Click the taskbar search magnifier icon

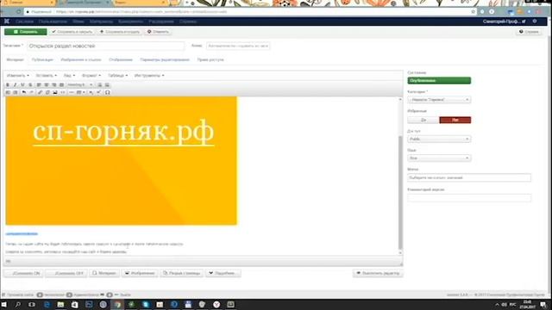[17, 304]
